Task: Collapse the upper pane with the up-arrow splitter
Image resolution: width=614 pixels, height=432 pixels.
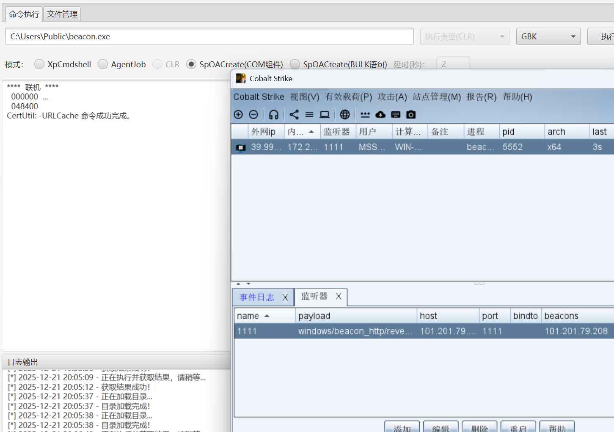Action: (238, 283)
